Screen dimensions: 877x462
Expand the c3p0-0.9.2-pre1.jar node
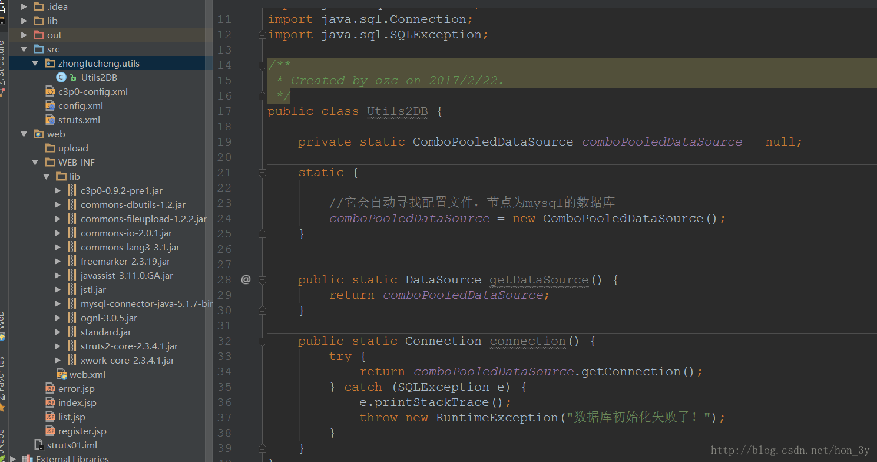pos(57,190)
